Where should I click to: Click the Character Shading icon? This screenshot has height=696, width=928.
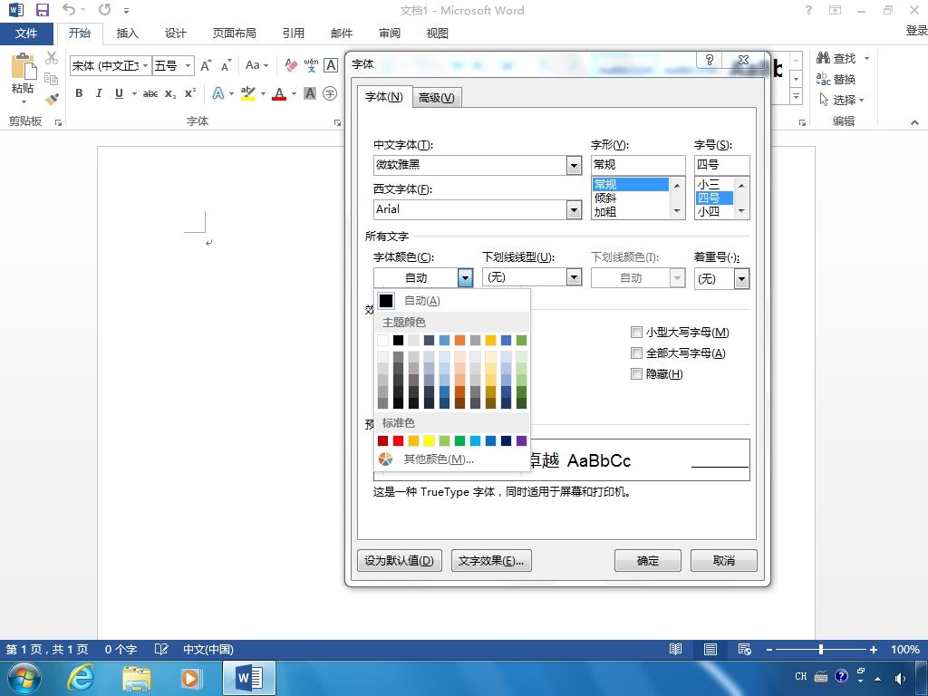[x=310, y=93]
